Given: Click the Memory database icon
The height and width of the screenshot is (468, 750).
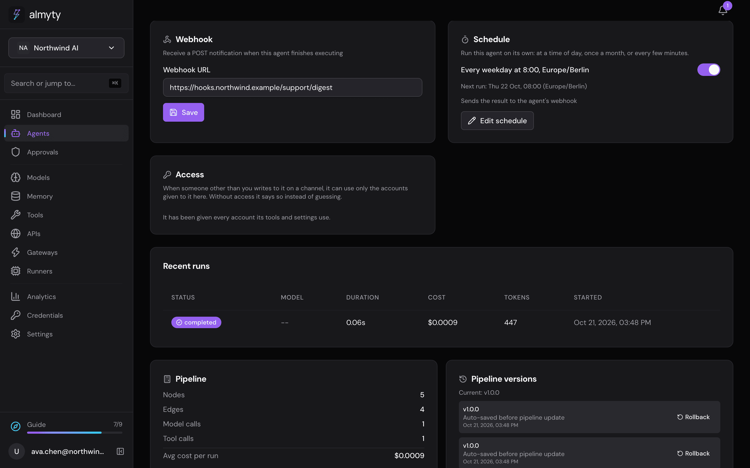Looking at the screenshot, I should point(16,196).
